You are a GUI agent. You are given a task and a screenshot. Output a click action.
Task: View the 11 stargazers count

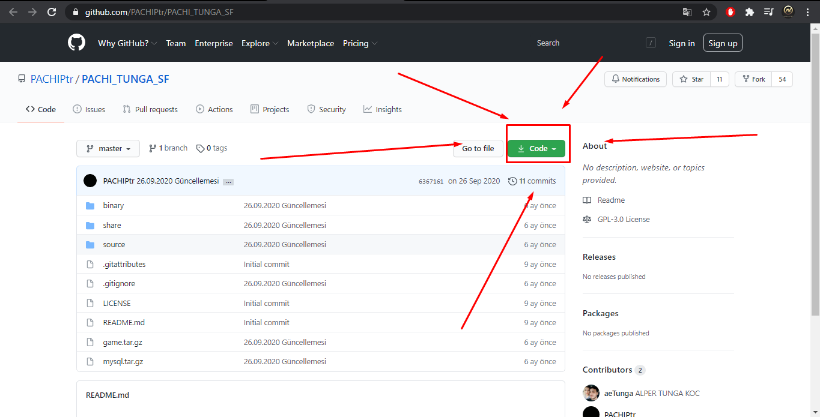(720, 79)
